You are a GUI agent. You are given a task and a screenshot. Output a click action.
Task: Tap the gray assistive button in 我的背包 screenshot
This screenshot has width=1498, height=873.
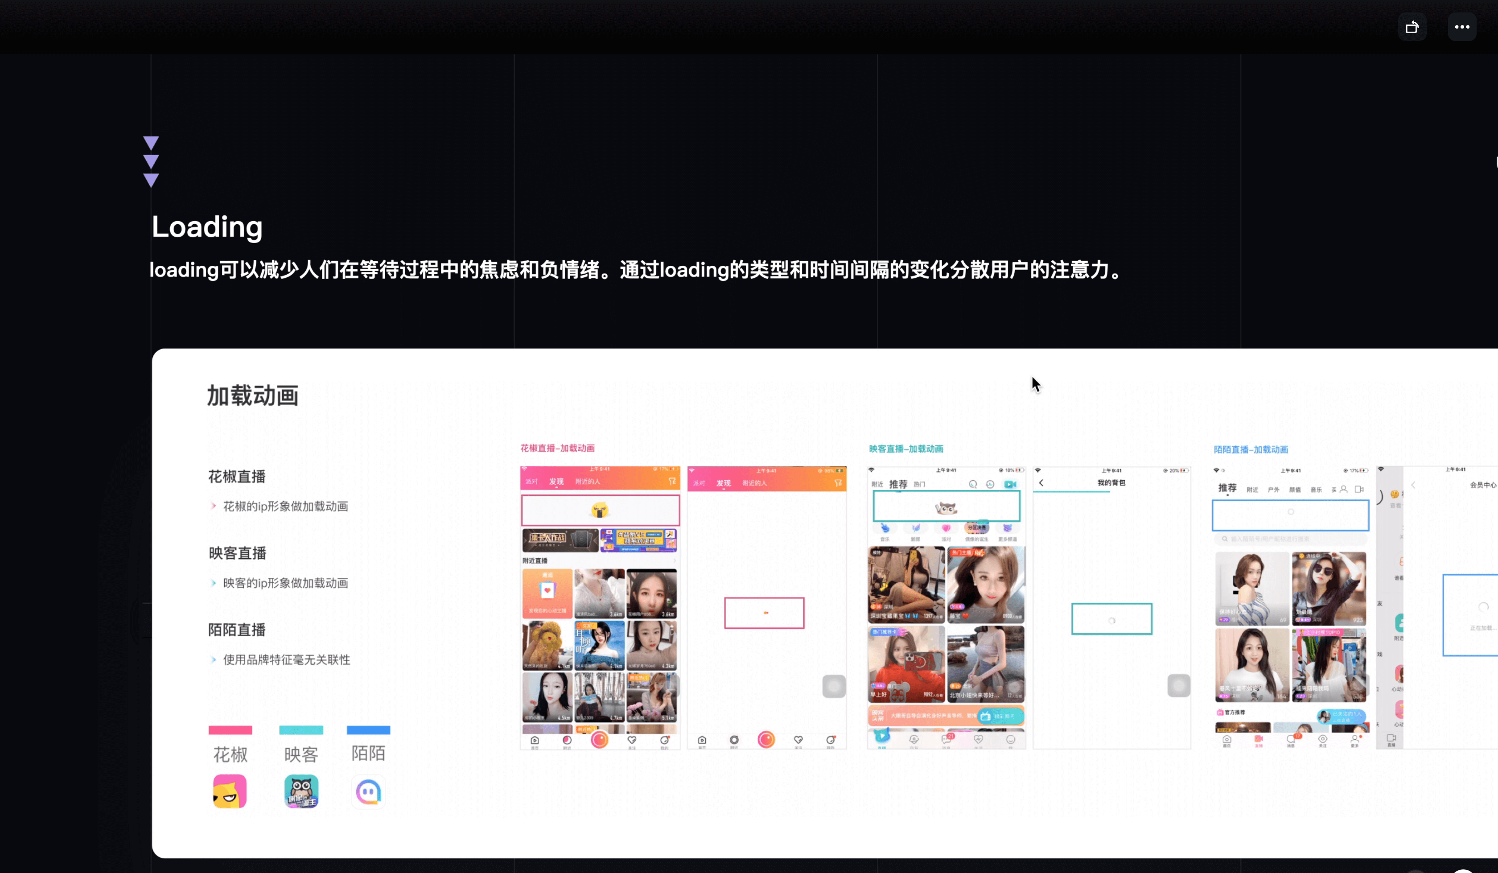1178,686
